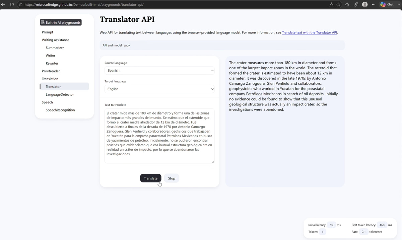Click the Stop button
The height and width of the screenshot is (240, 402).
[x=172, y=178]
